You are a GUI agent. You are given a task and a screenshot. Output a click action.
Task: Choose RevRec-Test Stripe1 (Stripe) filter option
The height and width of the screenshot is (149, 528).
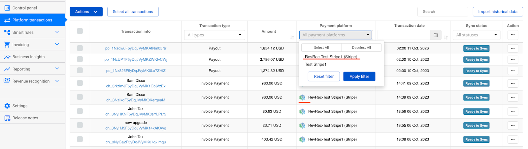tap(331, 57)
